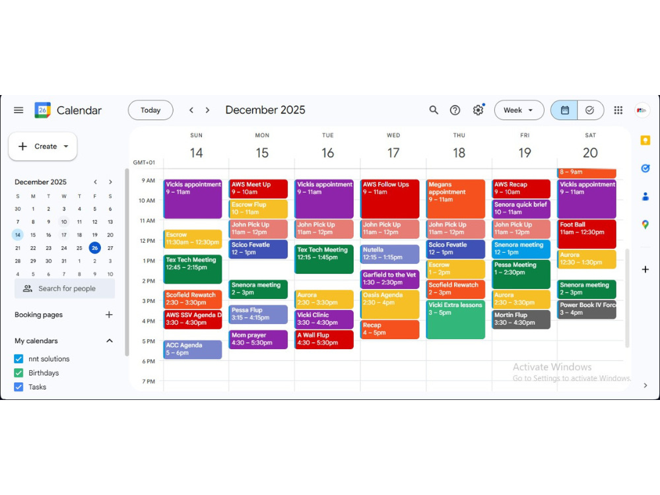Click the people icon in search field
This screenshot has width=660, height=495.
tap(27, 288)
